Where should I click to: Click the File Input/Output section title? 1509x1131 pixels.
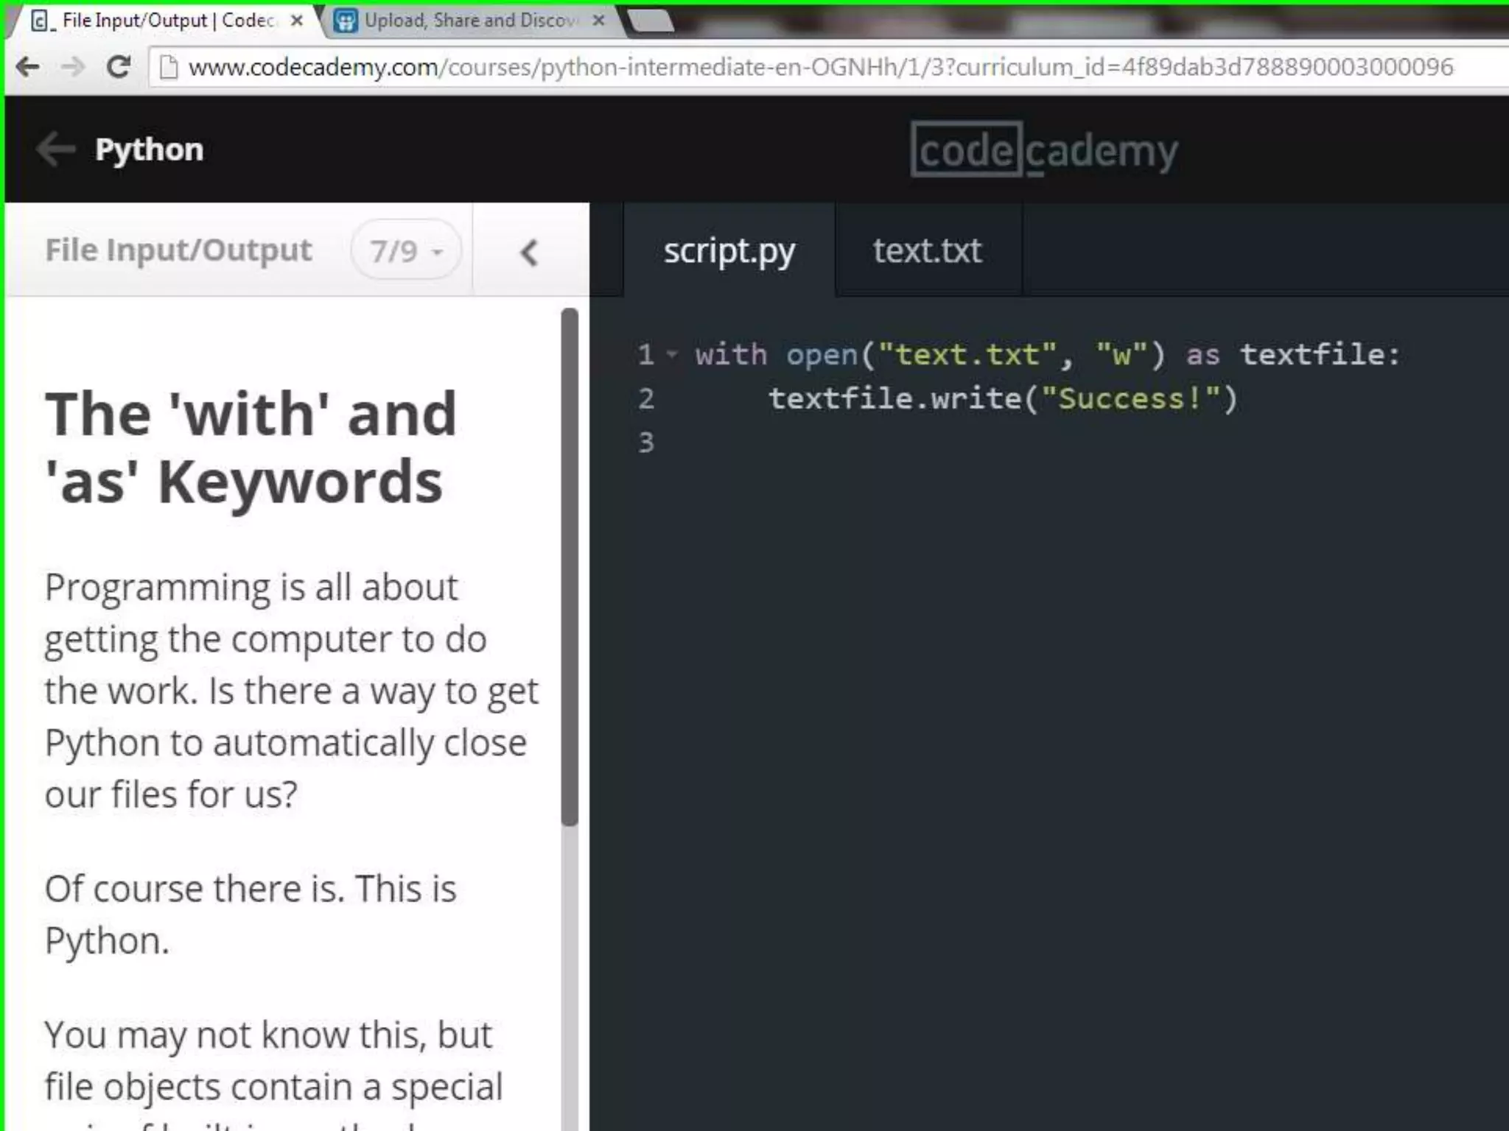178,250
